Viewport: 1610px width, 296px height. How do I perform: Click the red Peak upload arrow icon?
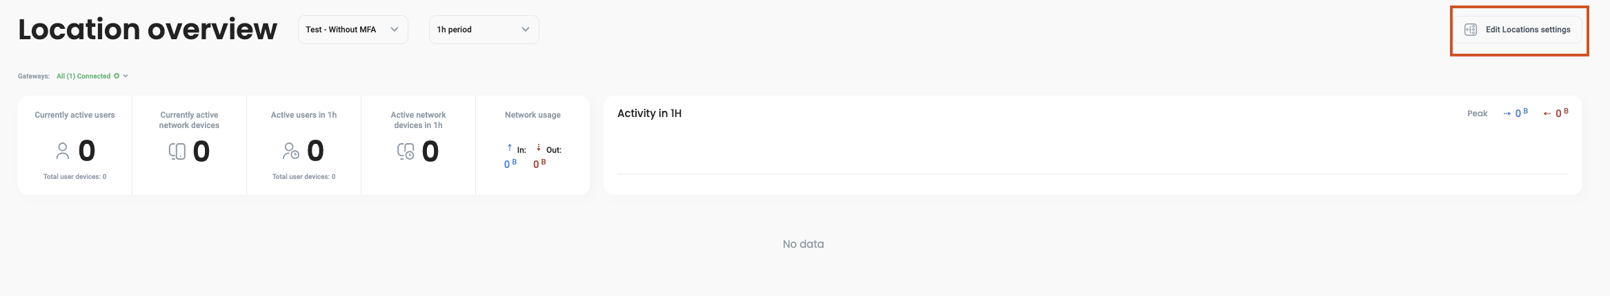point(1547,114)
